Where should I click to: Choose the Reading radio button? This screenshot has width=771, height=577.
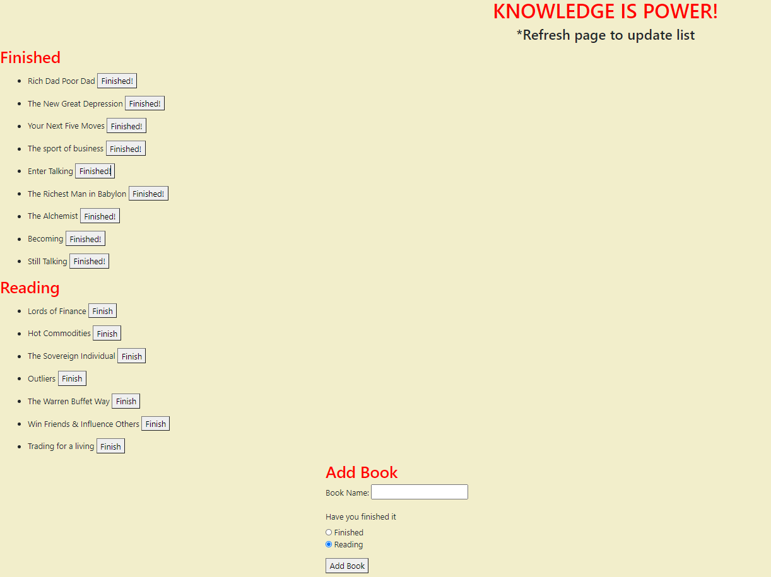coord(329,544)
